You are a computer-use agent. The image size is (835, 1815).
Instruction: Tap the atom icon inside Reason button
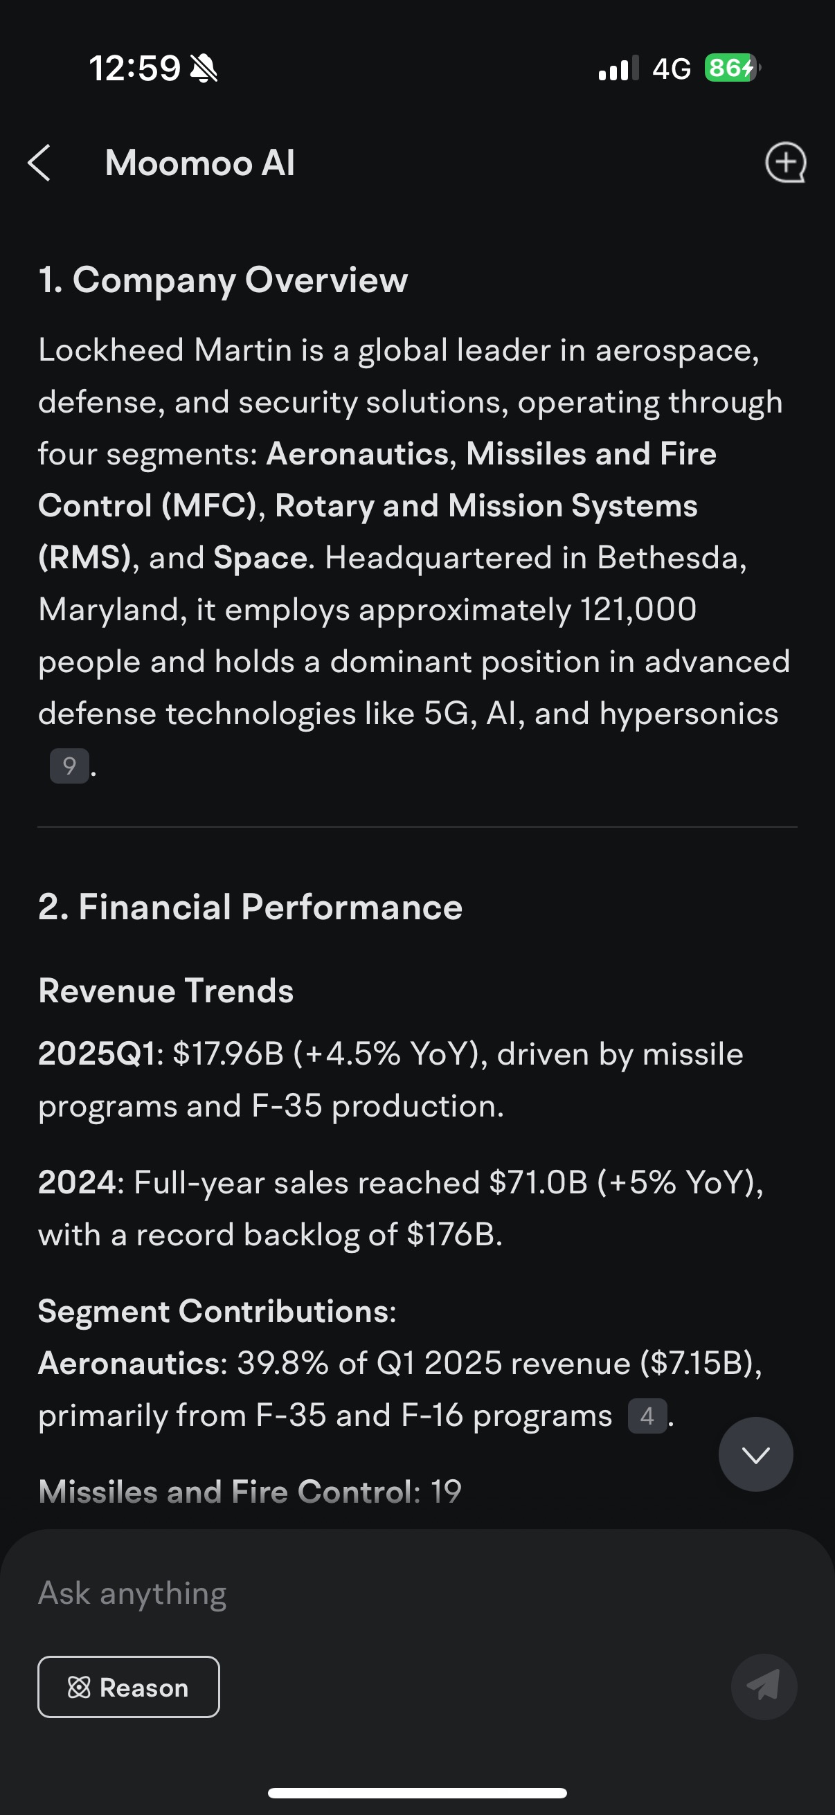[x=79, y=1688]
